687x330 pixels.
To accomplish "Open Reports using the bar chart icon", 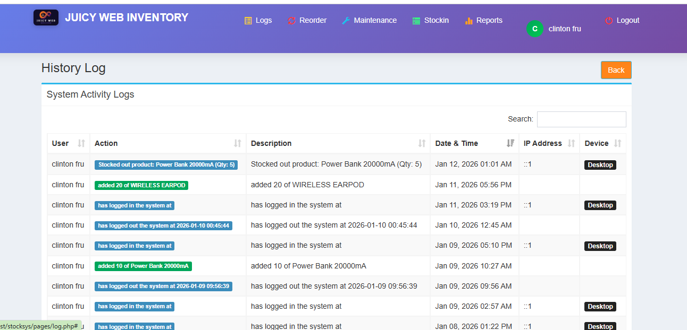I will [x=468, y=20].
